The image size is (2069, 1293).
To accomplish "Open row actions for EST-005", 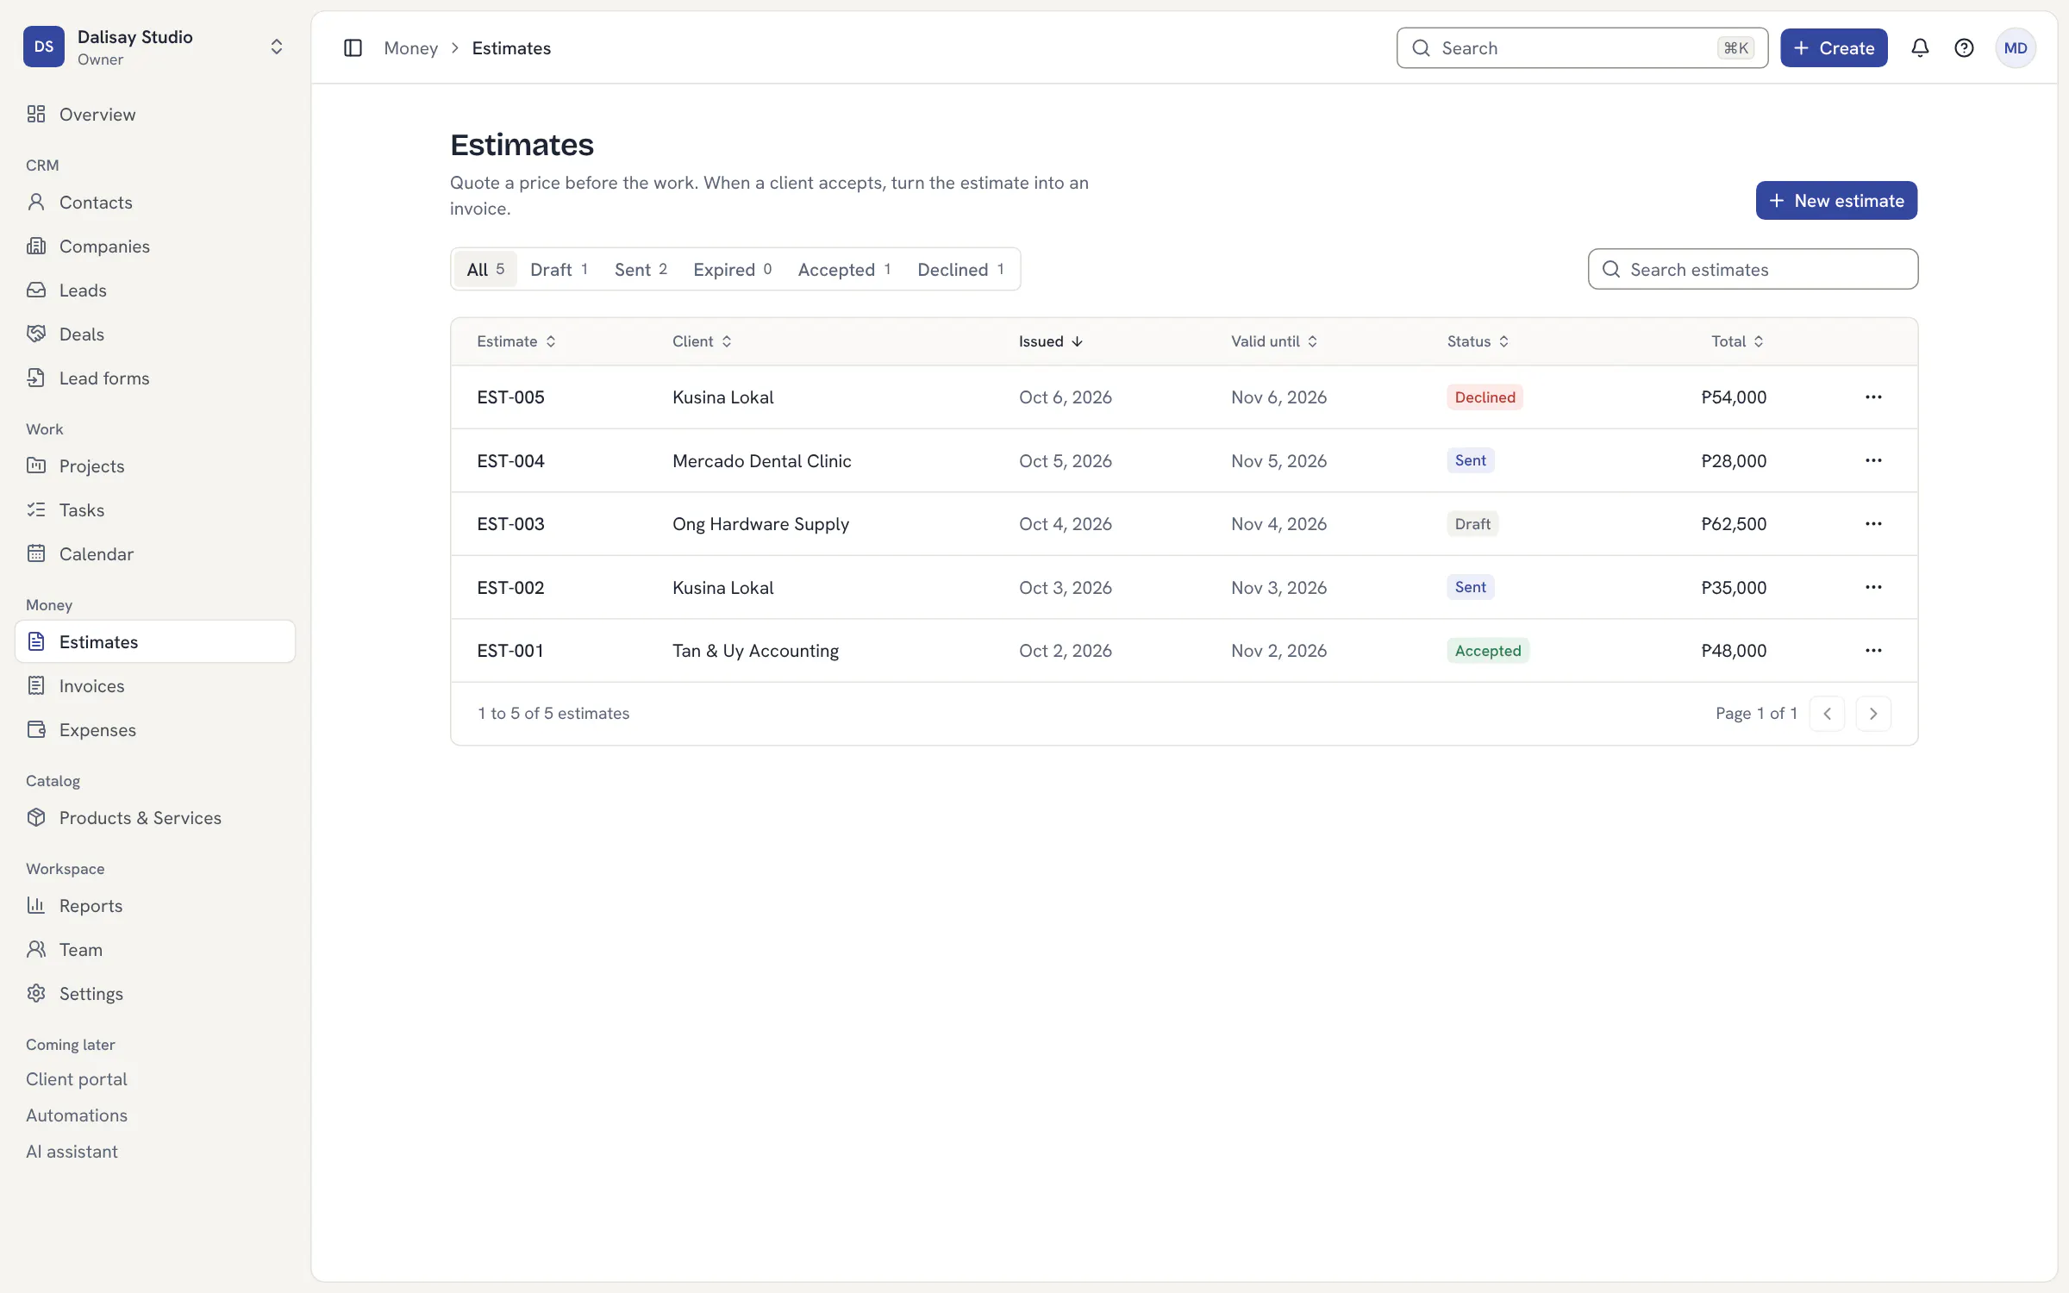I will [1873, 397].
